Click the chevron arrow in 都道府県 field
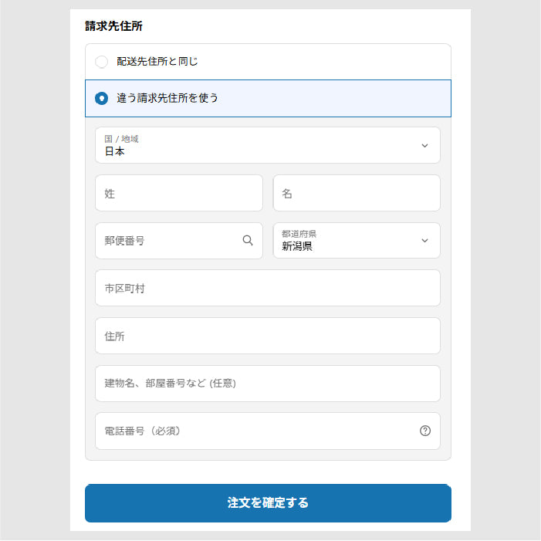Screen dimensions: 541x541 424,241
